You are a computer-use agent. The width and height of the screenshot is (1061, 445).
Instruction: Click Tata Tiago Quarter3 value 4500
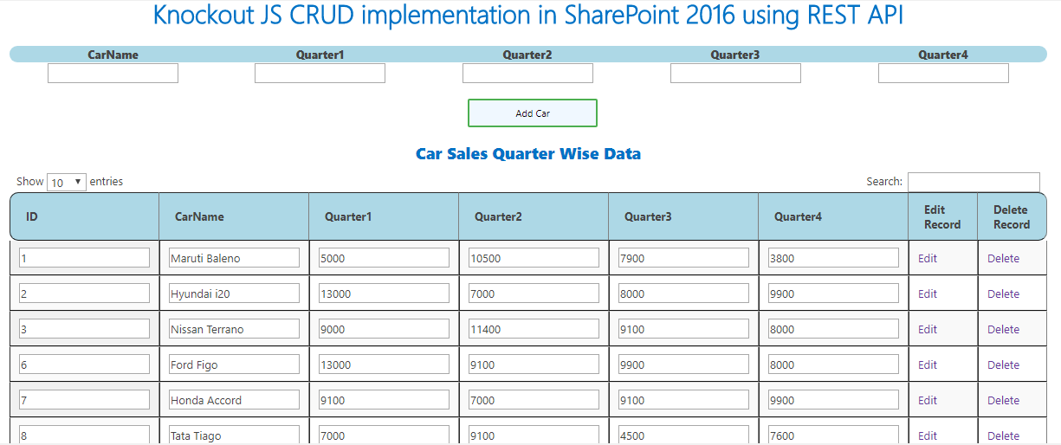(x=683, y=435)
